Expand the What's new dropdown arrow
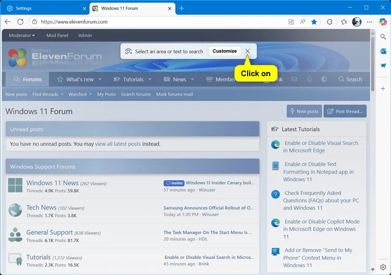Viewport: 391px width, 275px height. (100, 79)
